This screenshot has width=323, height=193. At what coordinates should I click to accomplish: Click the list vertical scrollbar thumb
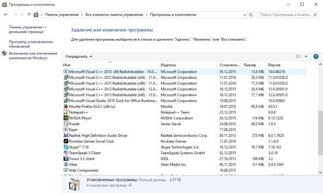click(320, 133)
